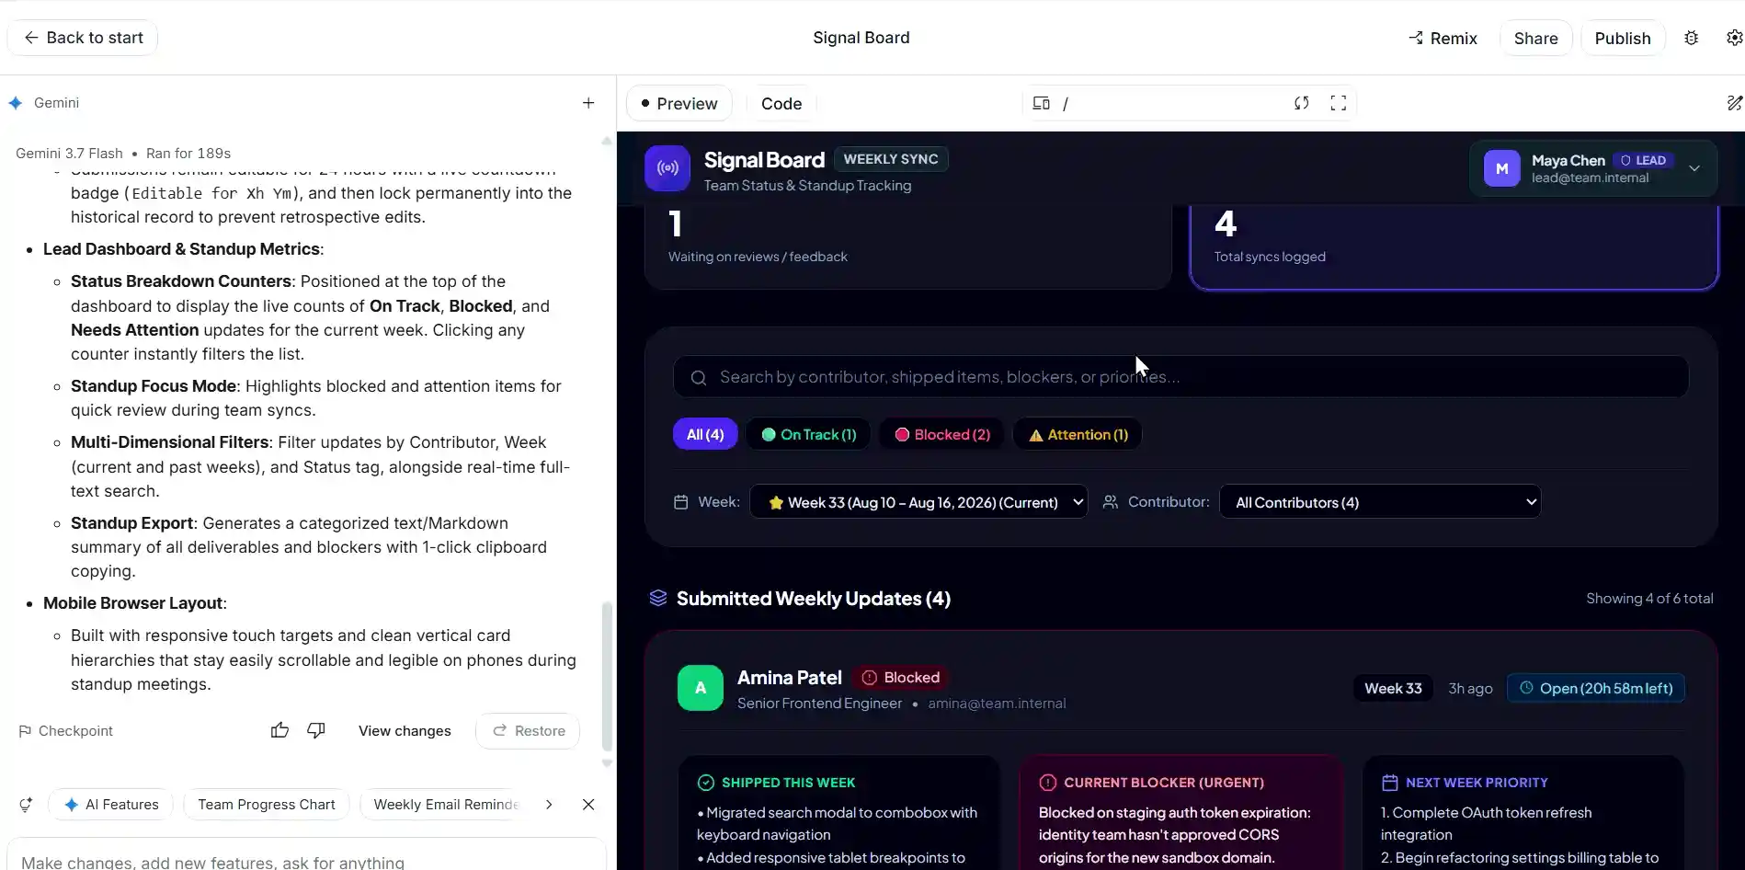Click the Total syncs logged card
1745x870 pixels.
(x=1454, y=246)
